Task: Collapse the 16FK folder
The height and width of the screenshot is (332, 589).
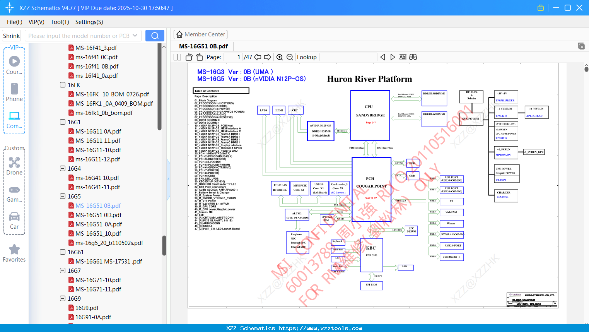Action: (63, 85)
